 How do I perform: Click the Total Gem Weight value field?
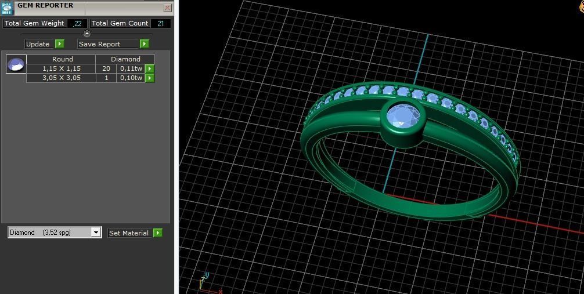coord(77,23)
